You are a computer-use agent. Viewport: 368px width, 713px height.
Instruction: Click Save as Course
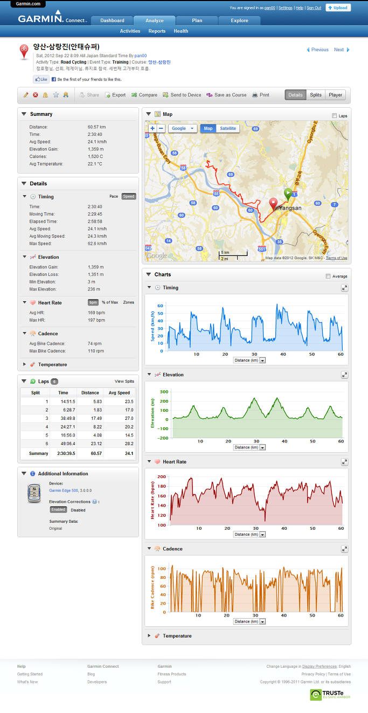click(x=226, y=95)
